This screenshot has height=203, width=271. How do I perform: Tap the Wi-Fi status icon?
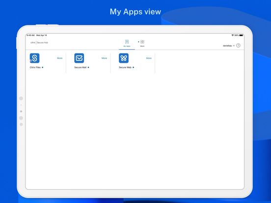point(233,35)
